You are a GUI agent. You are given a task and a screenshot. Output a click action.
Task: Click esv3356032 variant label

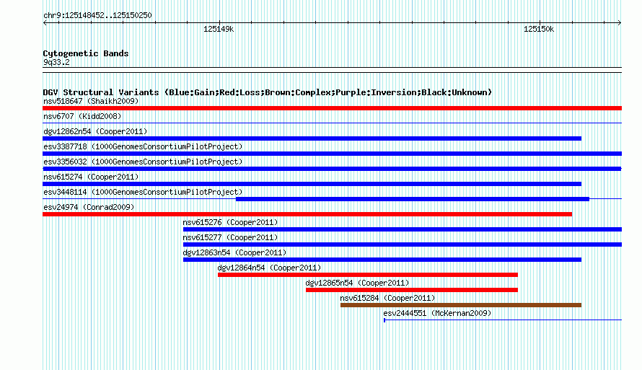point(143,162)
